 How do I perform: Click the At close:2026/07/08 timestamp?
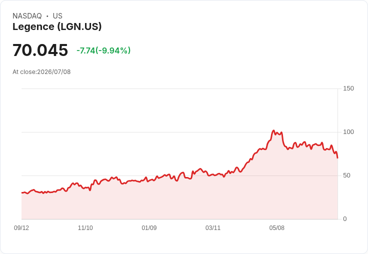coord(41,72)
